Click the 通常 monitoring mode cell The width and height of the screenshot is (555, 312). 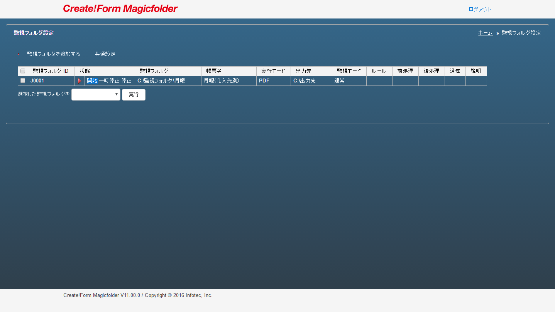coord(349,81)
